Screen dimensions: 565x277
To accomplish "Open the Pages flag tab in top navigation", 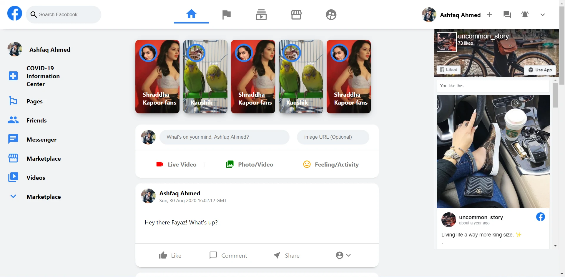I will (x=226, y=15).
